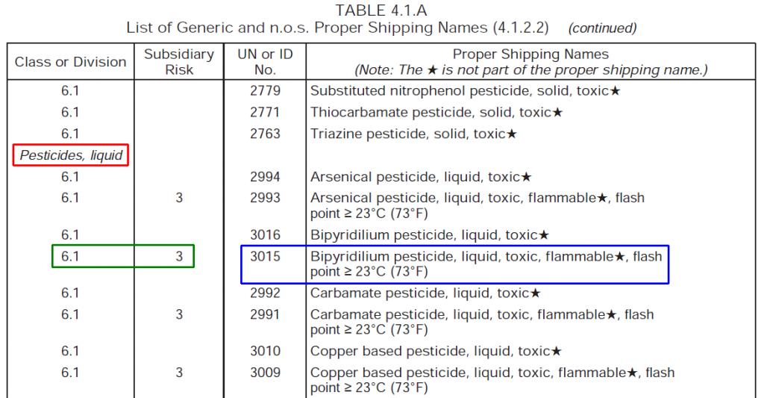
Task: Click the "UN or ID No." column header
Action: coord(265,62)
